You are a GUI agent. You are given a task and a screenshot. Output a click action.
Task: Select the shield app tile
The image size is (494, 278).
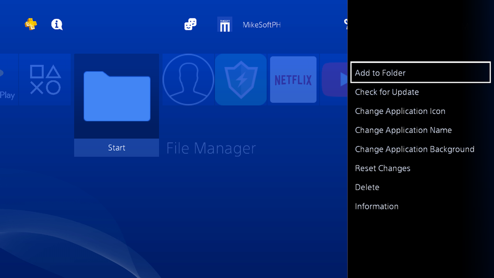pyautogui.click(x=240, y=79)
